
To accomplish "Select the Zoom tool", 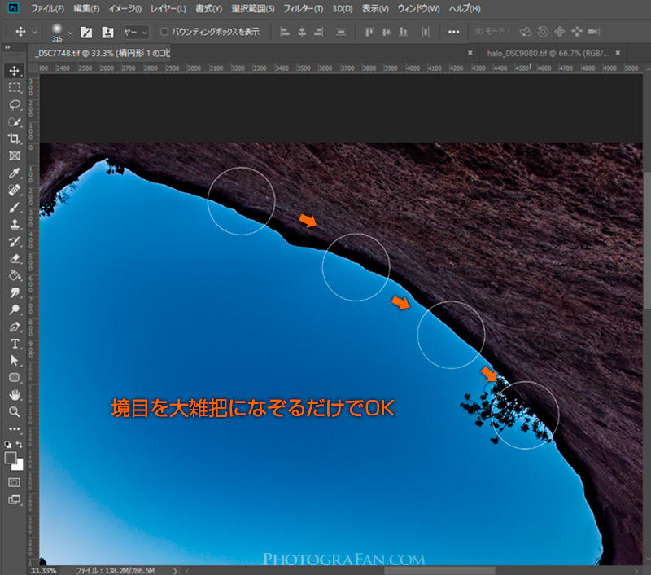I will [x=15, y=411].
